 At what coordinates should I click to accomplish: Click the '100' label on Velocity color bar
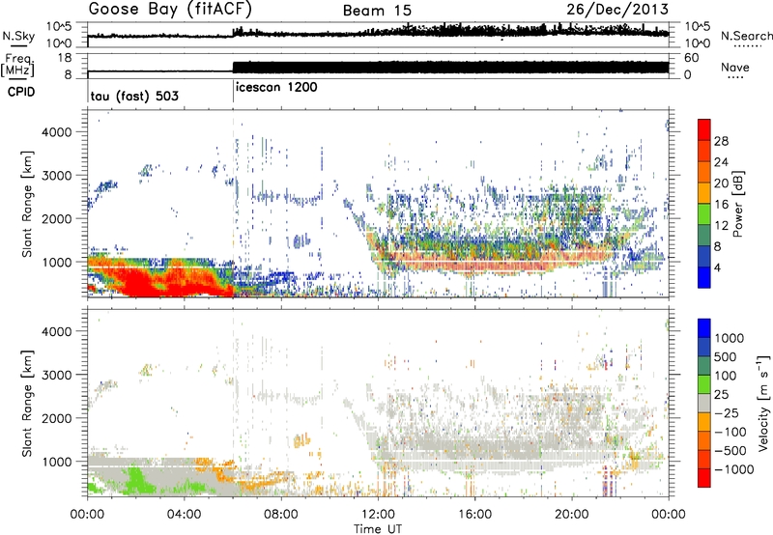click(726, 376)
